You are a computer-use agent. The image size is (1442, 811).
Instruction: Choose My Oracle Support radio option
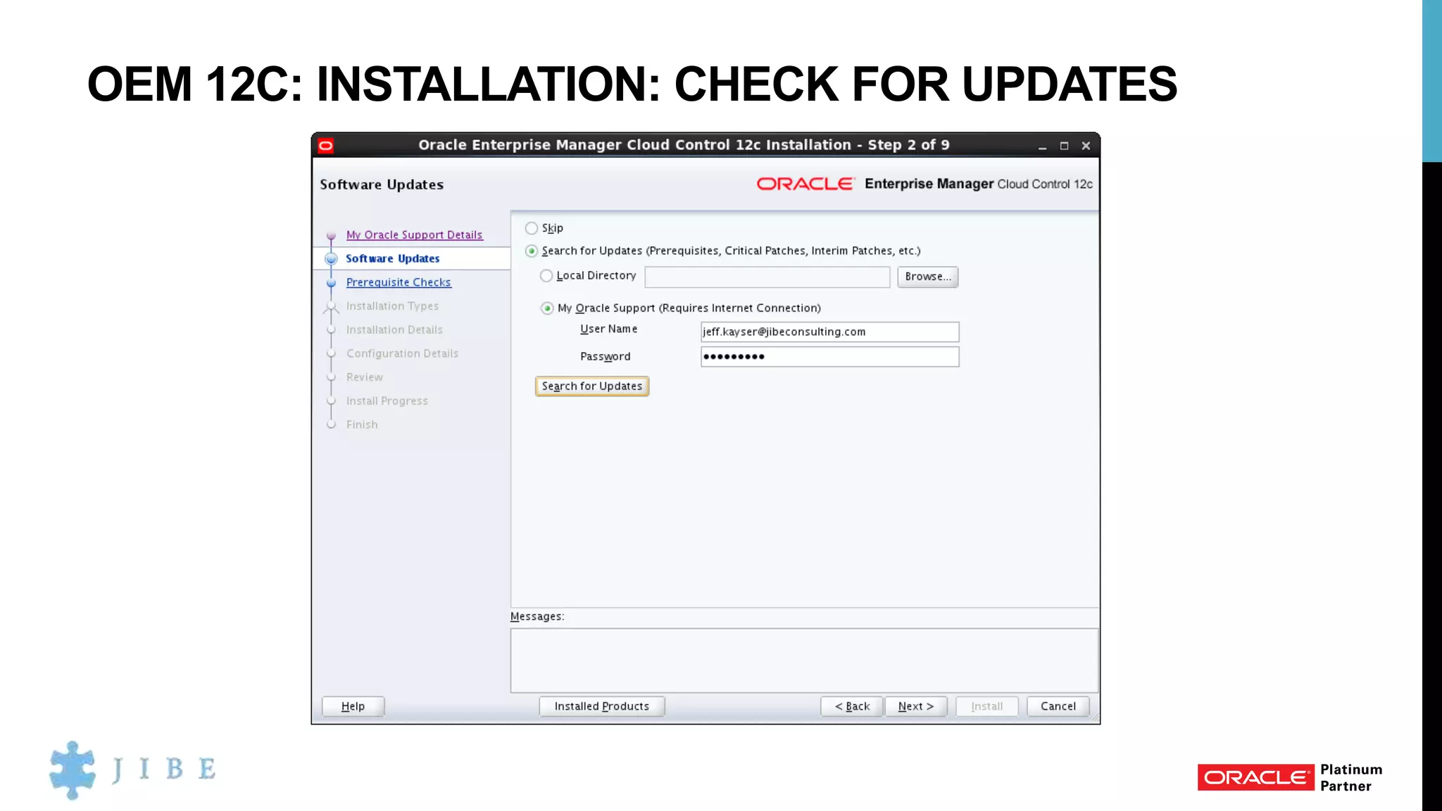[547, 308]
